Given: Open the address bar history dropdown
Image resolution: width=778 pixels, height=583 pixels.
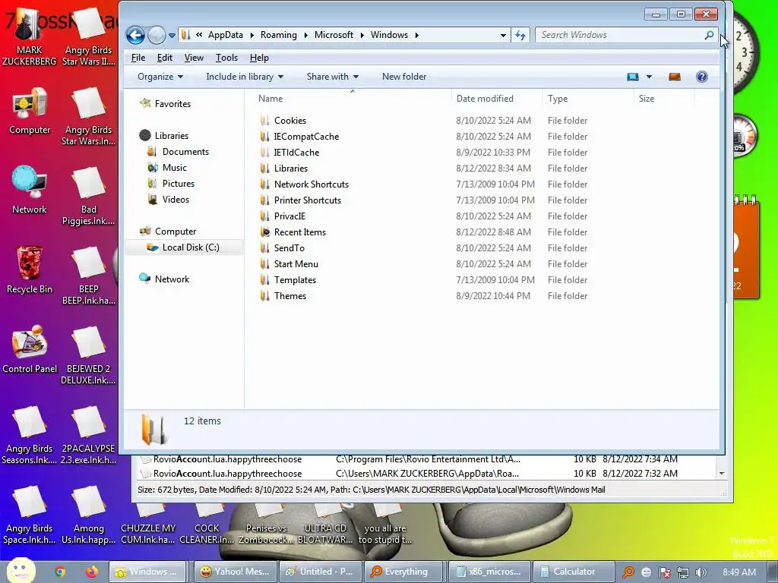Looking at the screenshot, I should click(503, 35).
